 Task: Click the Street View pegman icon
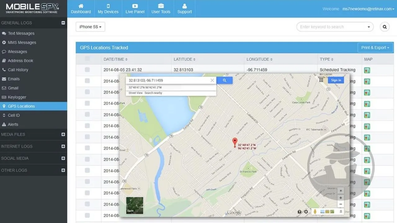pos(315,212)
